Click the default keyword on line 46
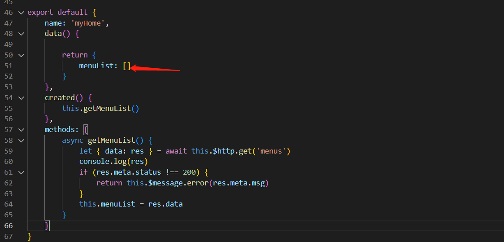The height and width of the screenshot is (242, 504). coord(73,13)
